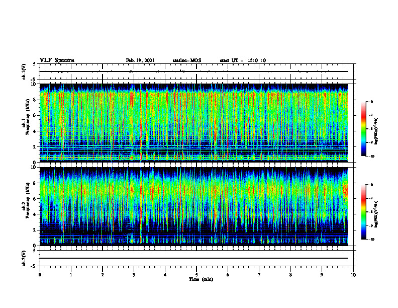Click the "VLF Spectra" title text

tap(57, 60)
